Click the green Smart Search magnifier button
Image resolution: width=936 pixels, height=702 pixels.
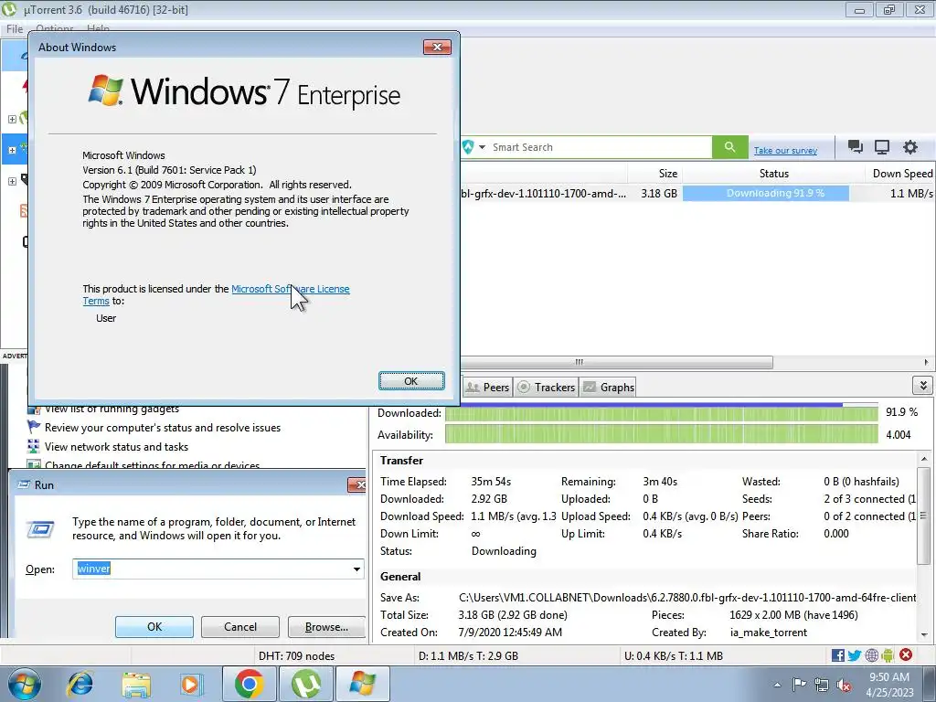(729, 147)
